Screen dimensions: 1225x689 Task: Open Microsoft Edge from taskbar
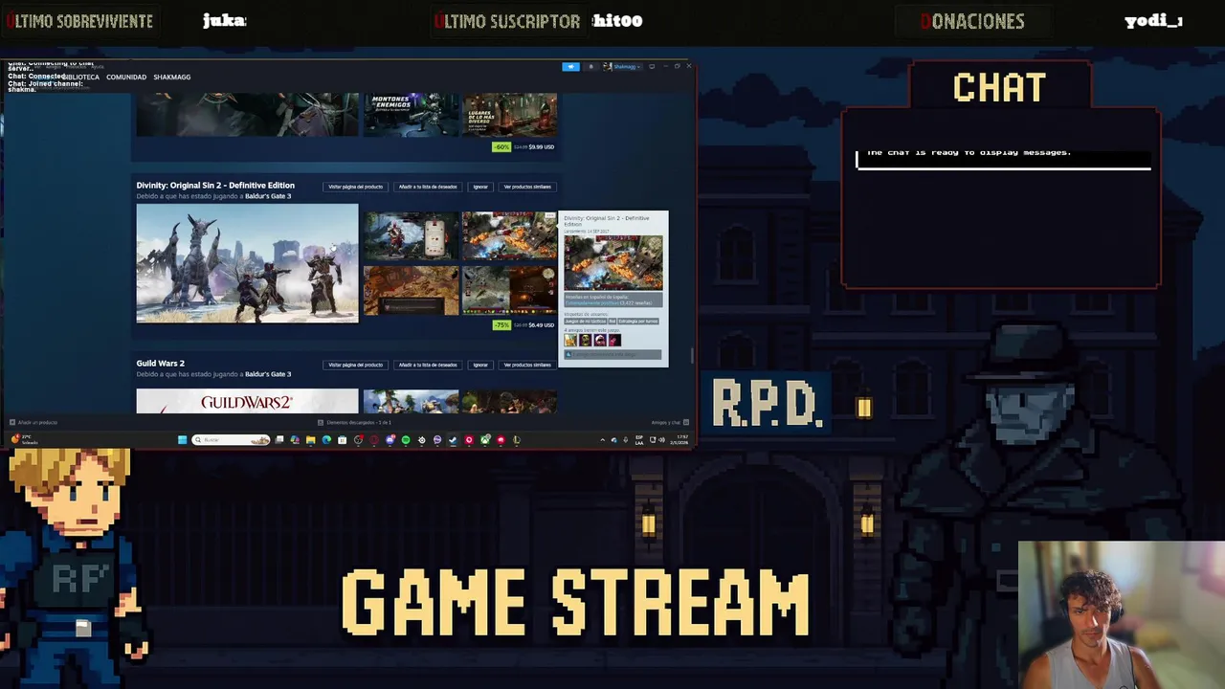[x=326, y=440]
